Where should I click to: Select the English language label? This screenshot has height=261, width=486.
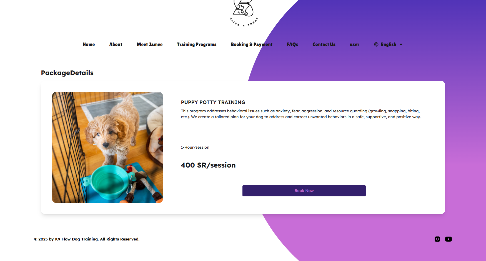[x=388, y=44]
